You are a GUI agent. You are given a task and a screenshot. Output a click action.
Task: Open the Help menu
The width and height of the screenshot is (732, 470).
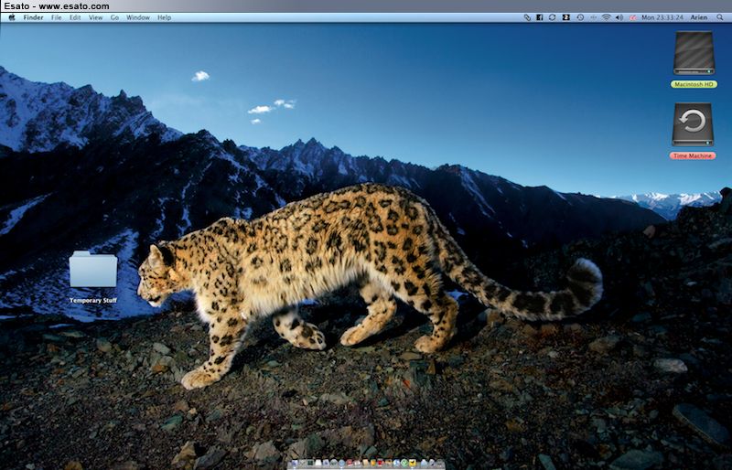(165, 17)
